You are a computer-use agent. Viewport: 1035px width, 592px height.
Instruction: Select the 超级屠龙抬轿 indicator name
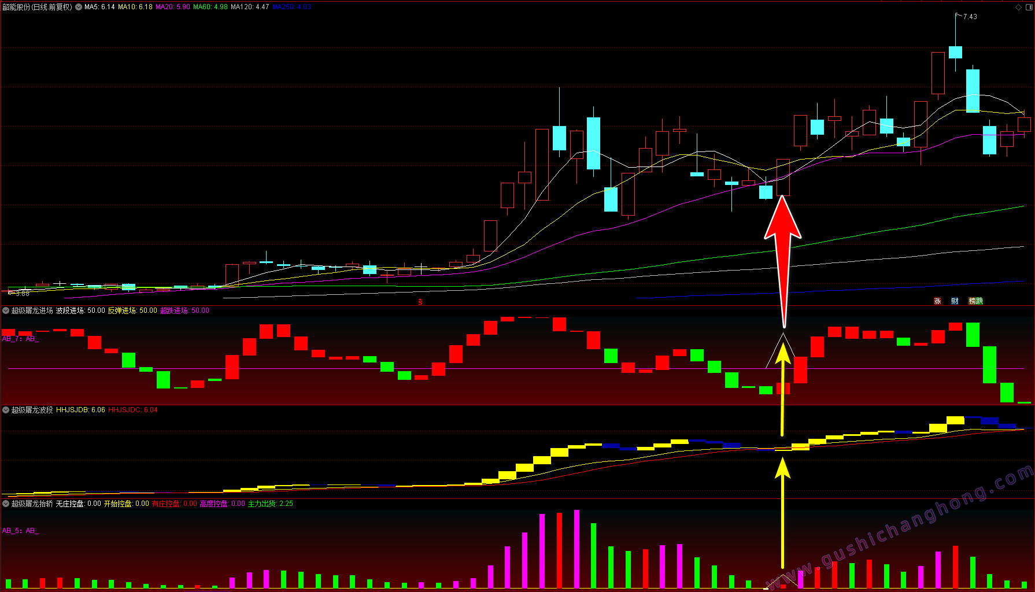pos(32,504)
